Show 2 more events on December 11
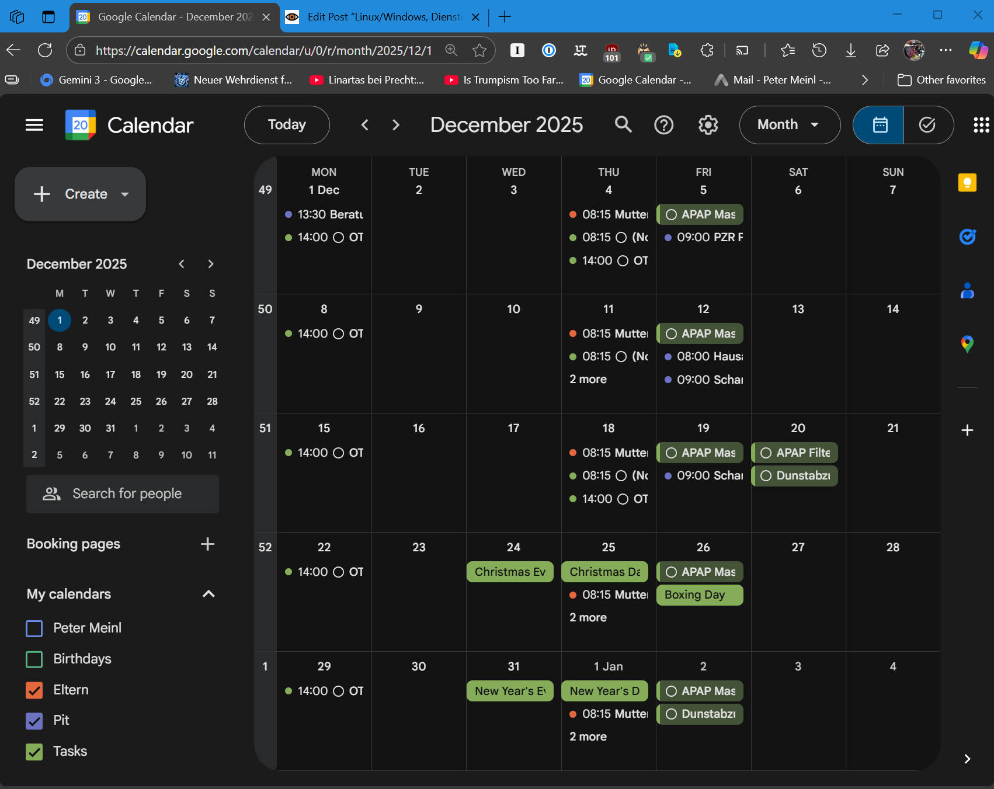This screenshot has width=994, height=789. point(588,380)
